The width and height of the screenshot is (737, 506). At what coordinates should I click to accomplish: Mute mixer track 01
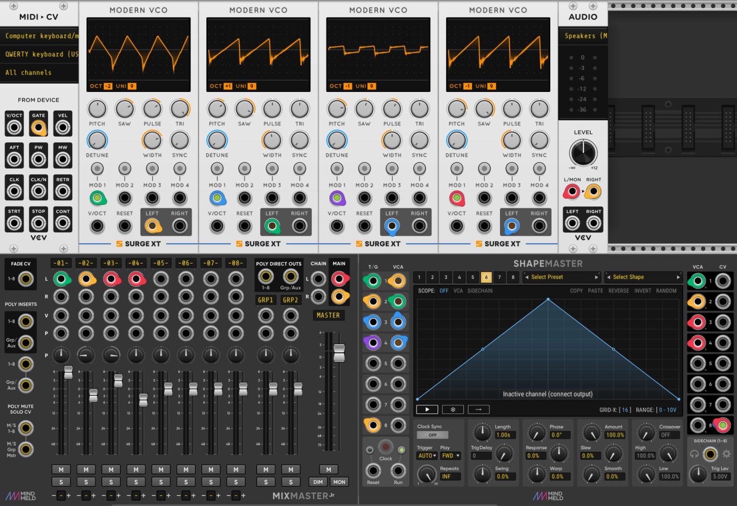click(61, 470)
